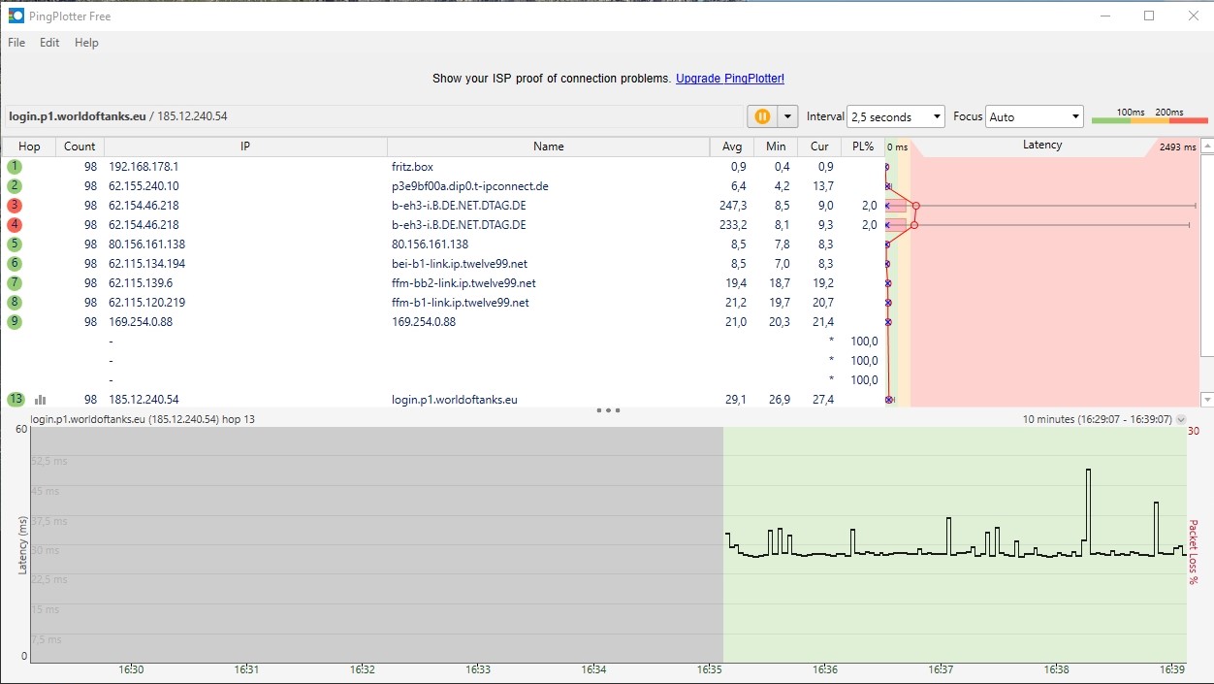1214x684 pixels.
Task: Click the target address field login.p1.worldoftanks.eu
Action: point(372,116)
